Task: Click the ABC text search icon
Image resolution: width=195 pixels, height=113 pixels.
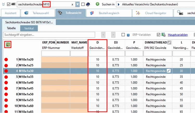Action: click(x=13, y=4)
